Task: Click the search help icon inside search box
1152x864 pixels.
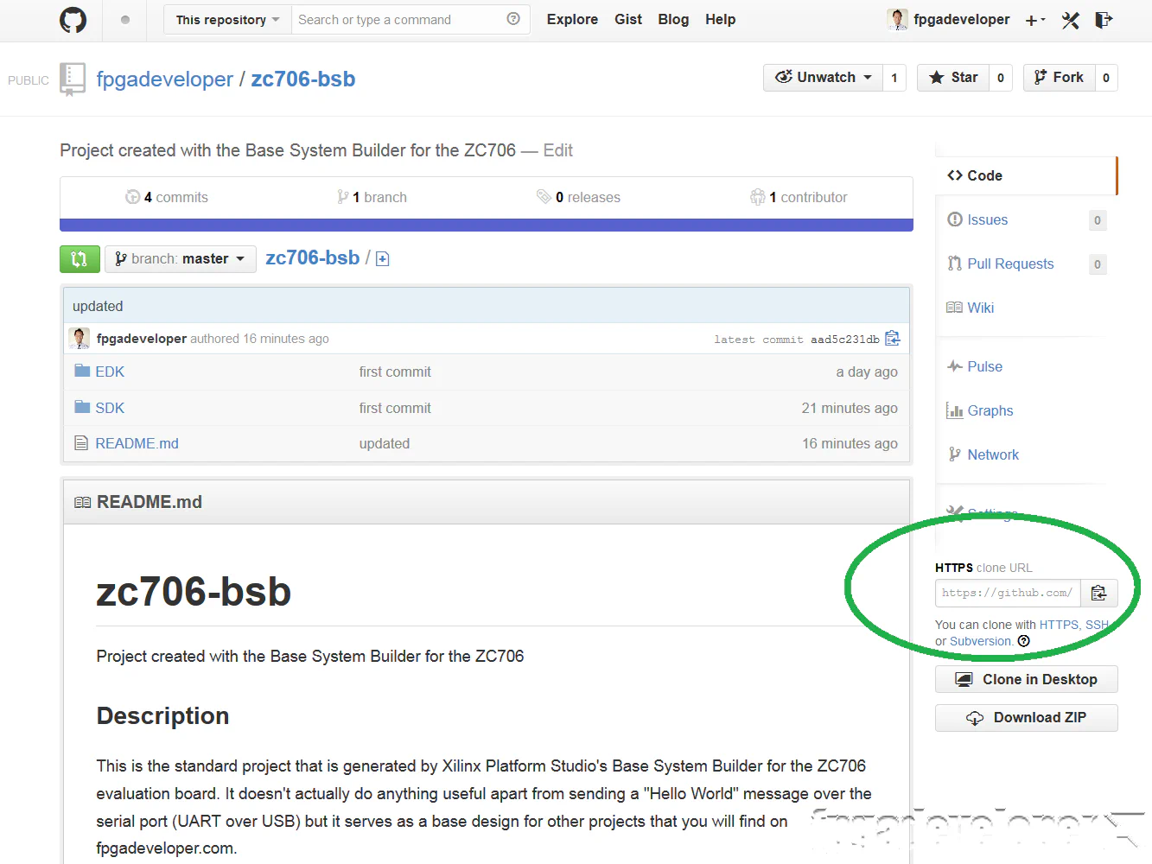Action: pos(513,18)
